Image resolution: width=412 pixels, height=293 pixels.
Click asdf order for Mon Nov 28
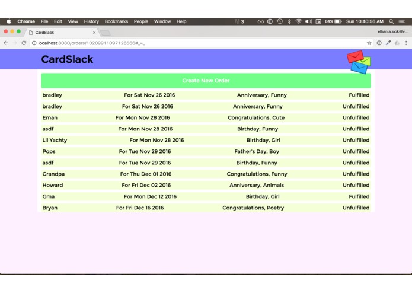coord(206,129)
